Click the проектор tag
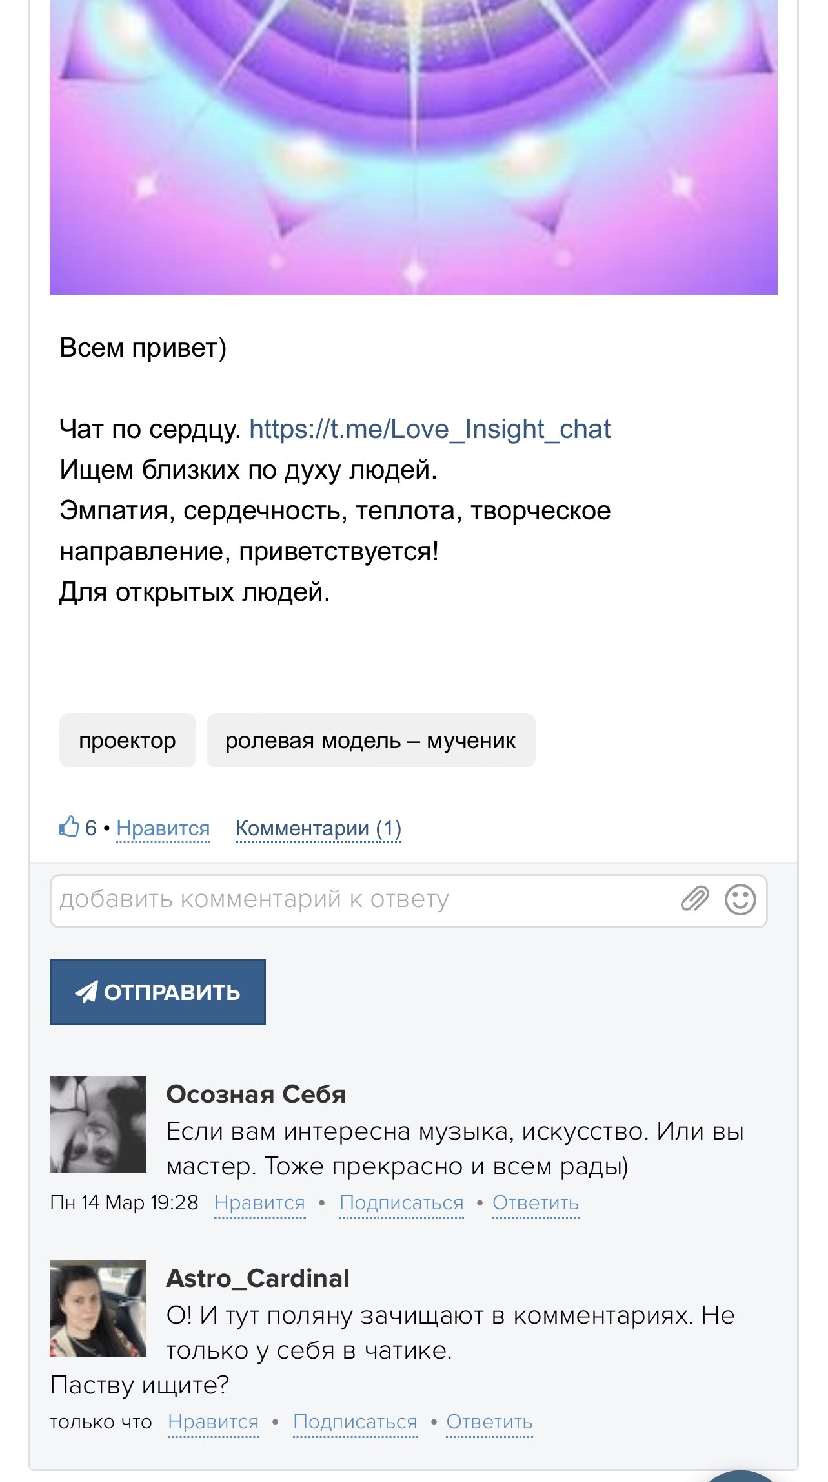The width and height of the screenshot is (828, 1482). click(x=127, y=740)
